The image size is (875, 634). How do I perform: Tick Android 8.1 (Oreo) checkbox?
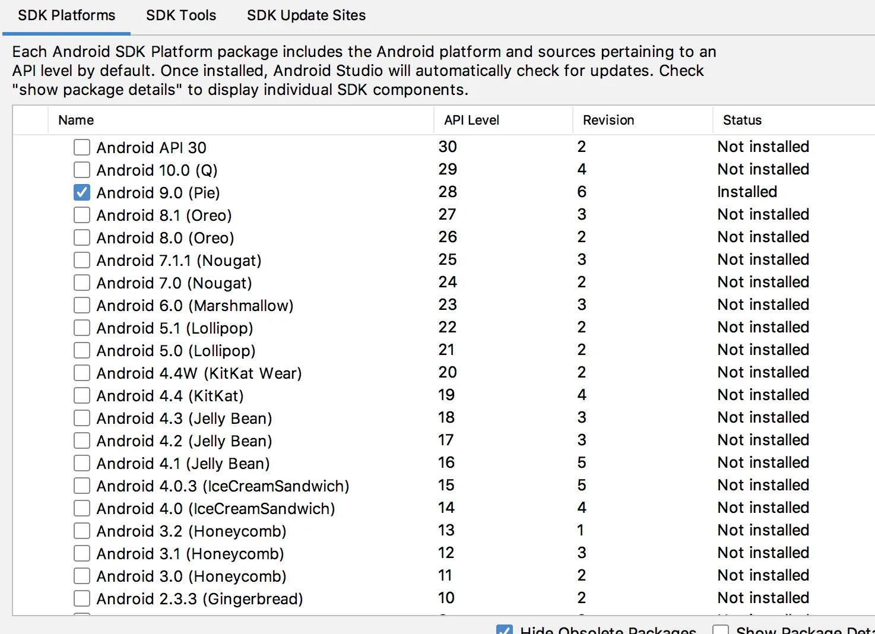tap(82, 215)
